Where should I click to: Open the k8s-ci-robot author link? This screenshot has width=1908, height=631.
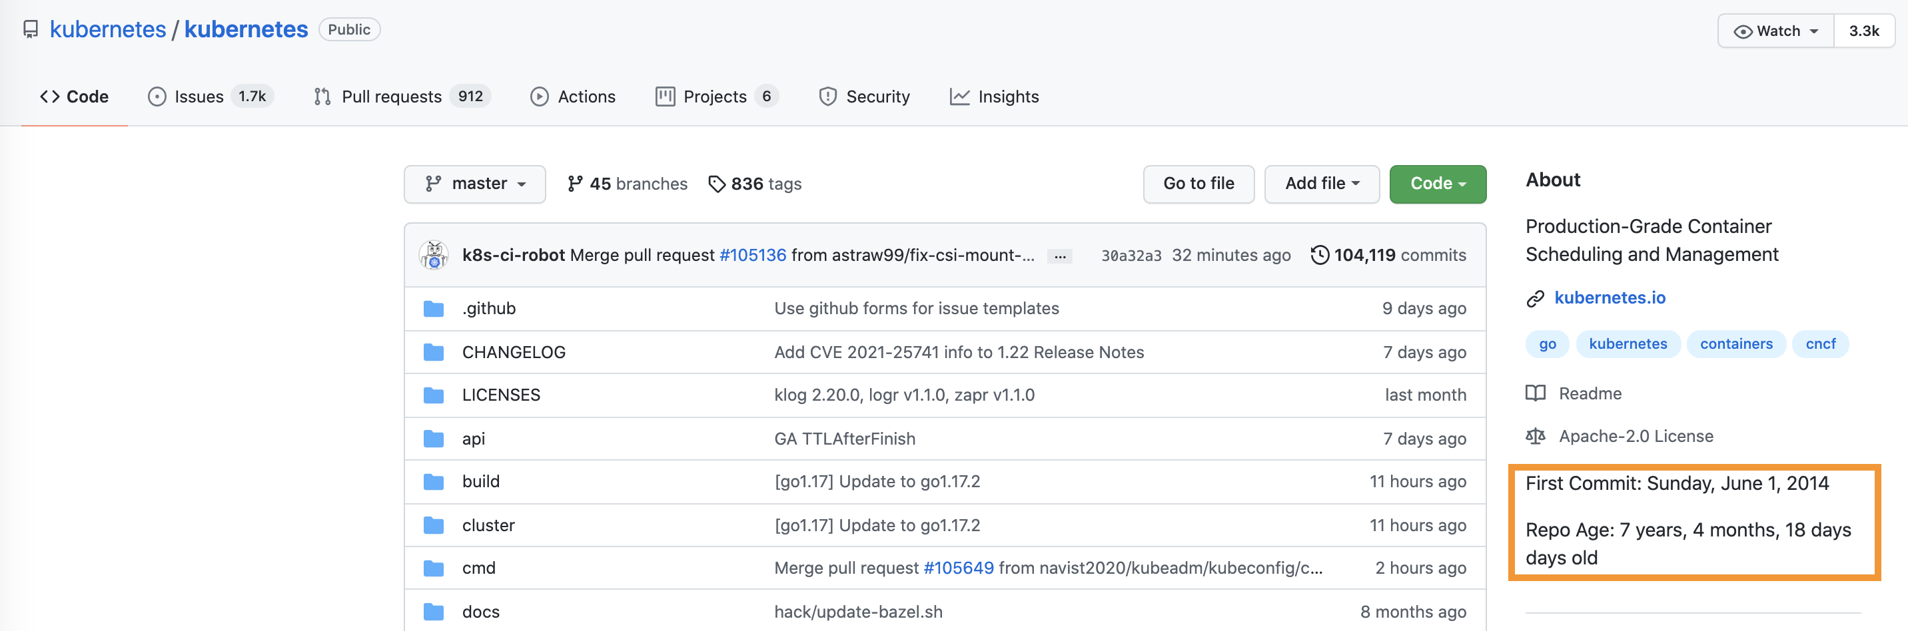tap(513, 255)
